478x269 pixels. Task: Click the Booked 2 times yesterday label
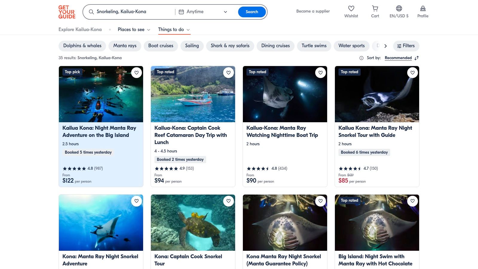tap(180, 160)
